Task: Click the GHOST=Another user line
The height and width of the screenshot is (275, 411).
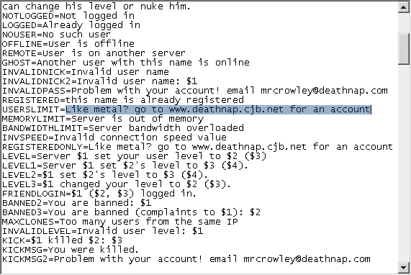Action: coord(125,63)
